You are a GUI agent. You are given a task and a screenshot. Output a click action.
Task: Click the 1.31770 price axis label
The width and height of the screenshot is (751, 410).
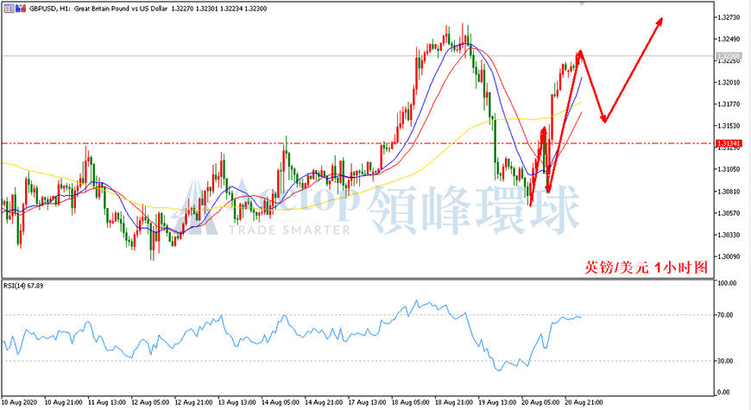tap(729, 104)
